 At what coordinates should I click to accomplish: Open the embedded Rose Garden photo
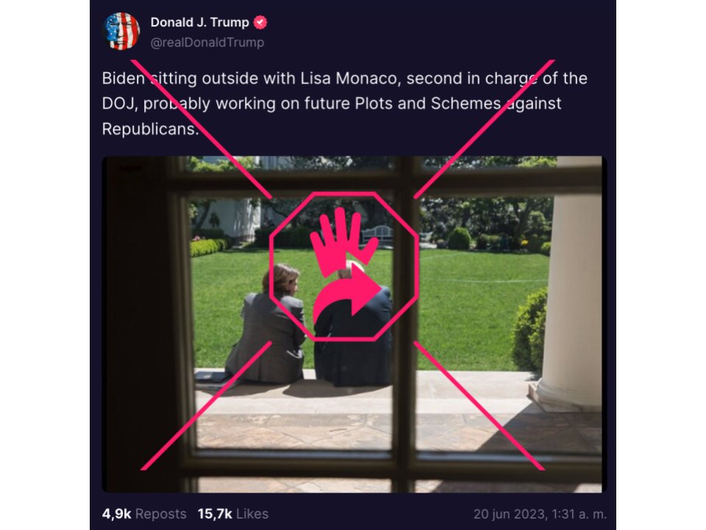354,324
